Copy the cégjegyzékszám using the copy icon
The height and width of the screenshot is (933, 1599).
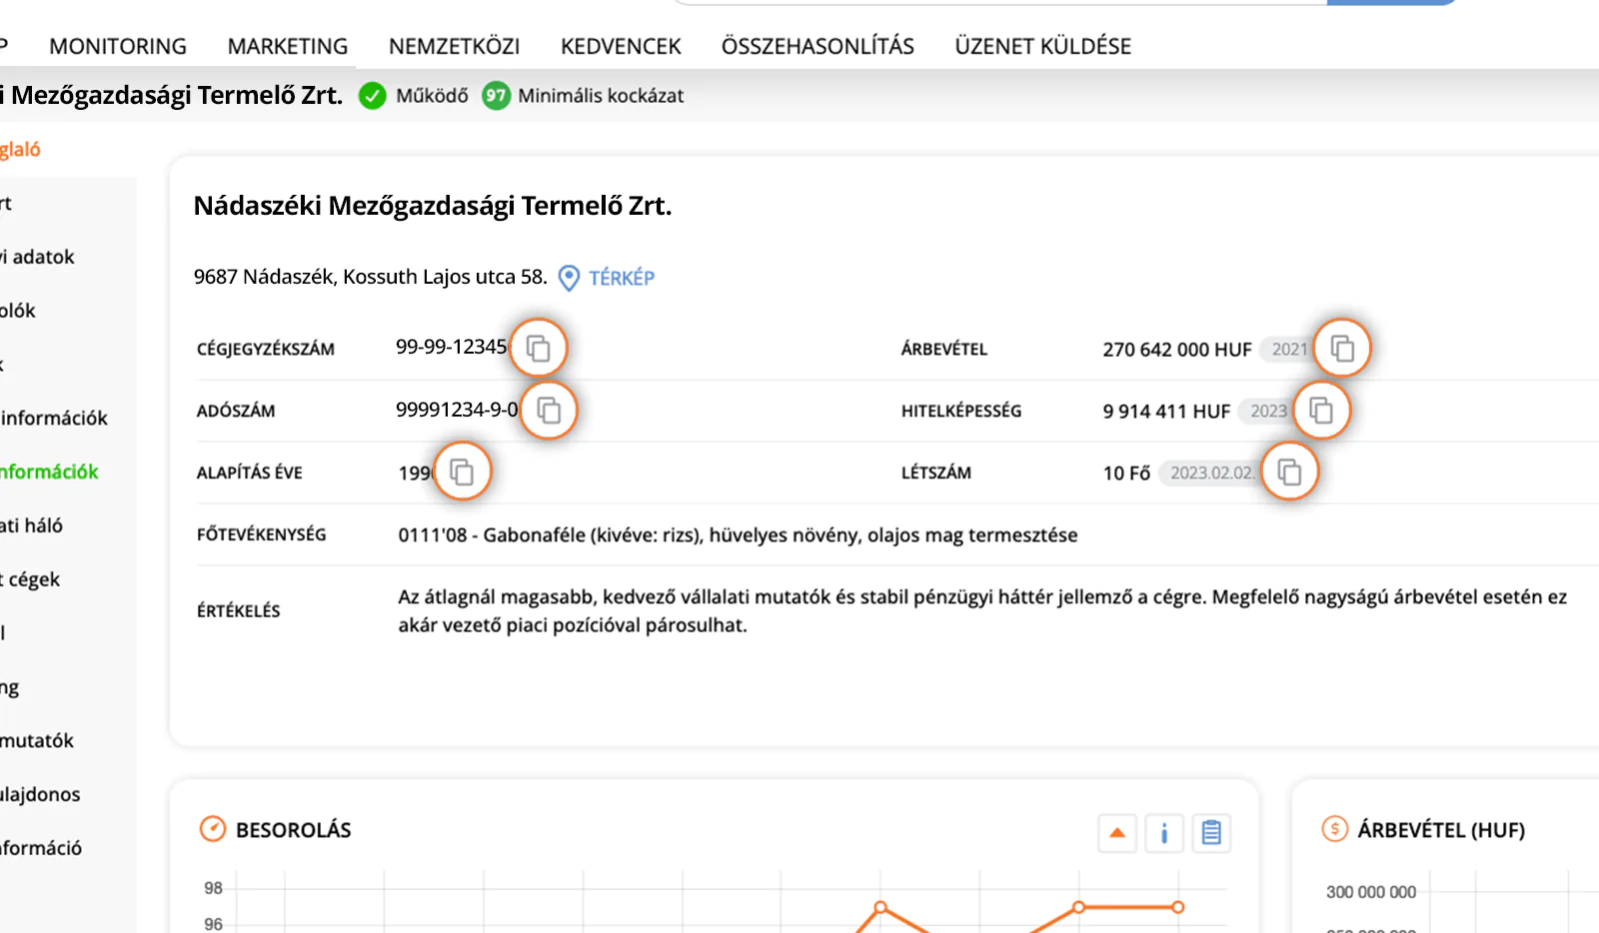(539, 348)
